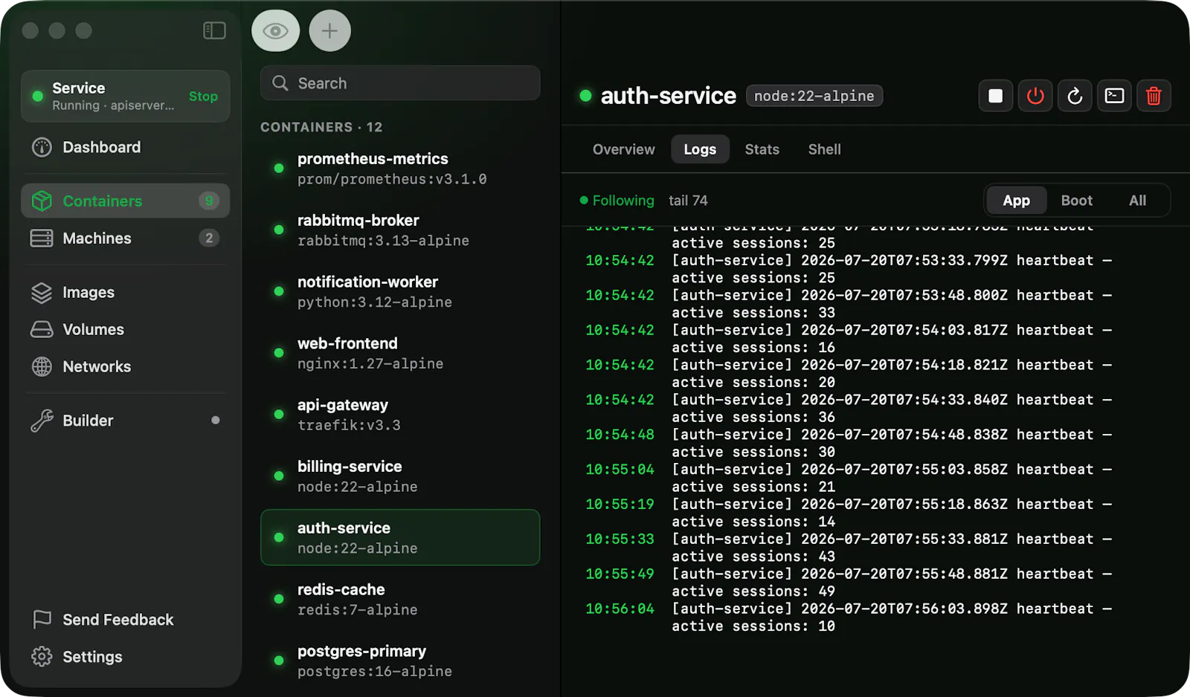This screenshot has height=697, width=1190.
Task: Switch to the Overview tab
Action: 623,149
